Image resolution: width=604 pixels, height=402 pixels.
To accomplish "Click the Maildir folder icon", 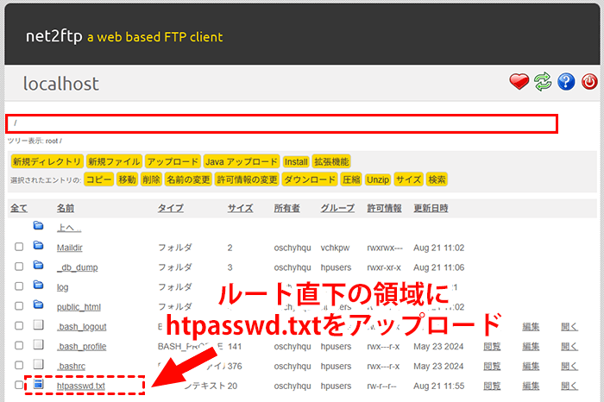I will click(38, 246).
